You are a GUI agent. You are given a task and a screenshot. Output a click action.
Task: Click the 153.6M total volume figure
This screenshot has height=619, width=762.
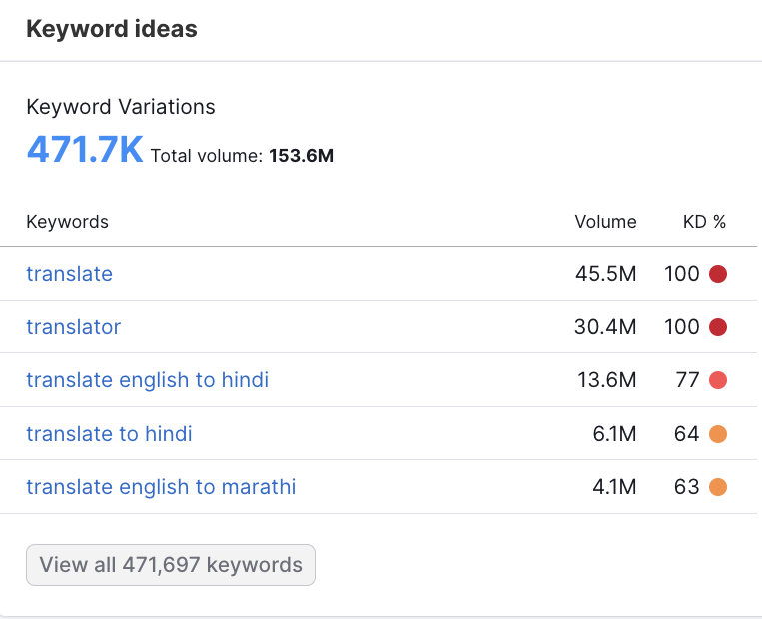tap(301, 156)
